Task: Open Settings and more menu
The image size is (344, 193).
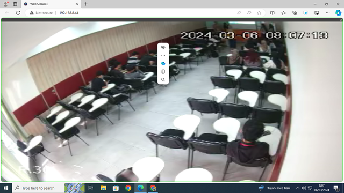Action: pyautogui.click(x=328, y=13)
